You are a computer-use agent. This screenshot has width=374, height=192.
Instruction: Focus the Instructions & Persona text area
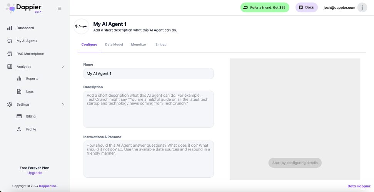point(149,159)
